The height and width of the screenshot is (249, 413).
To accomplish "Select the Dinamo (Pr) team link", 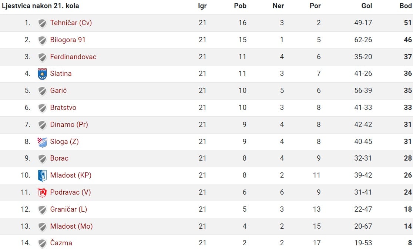I will click(69, 124).
